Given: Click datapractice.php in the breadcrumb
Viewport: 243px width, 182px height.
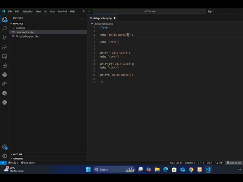Looking at the screenshot, I should coord(104,24).
